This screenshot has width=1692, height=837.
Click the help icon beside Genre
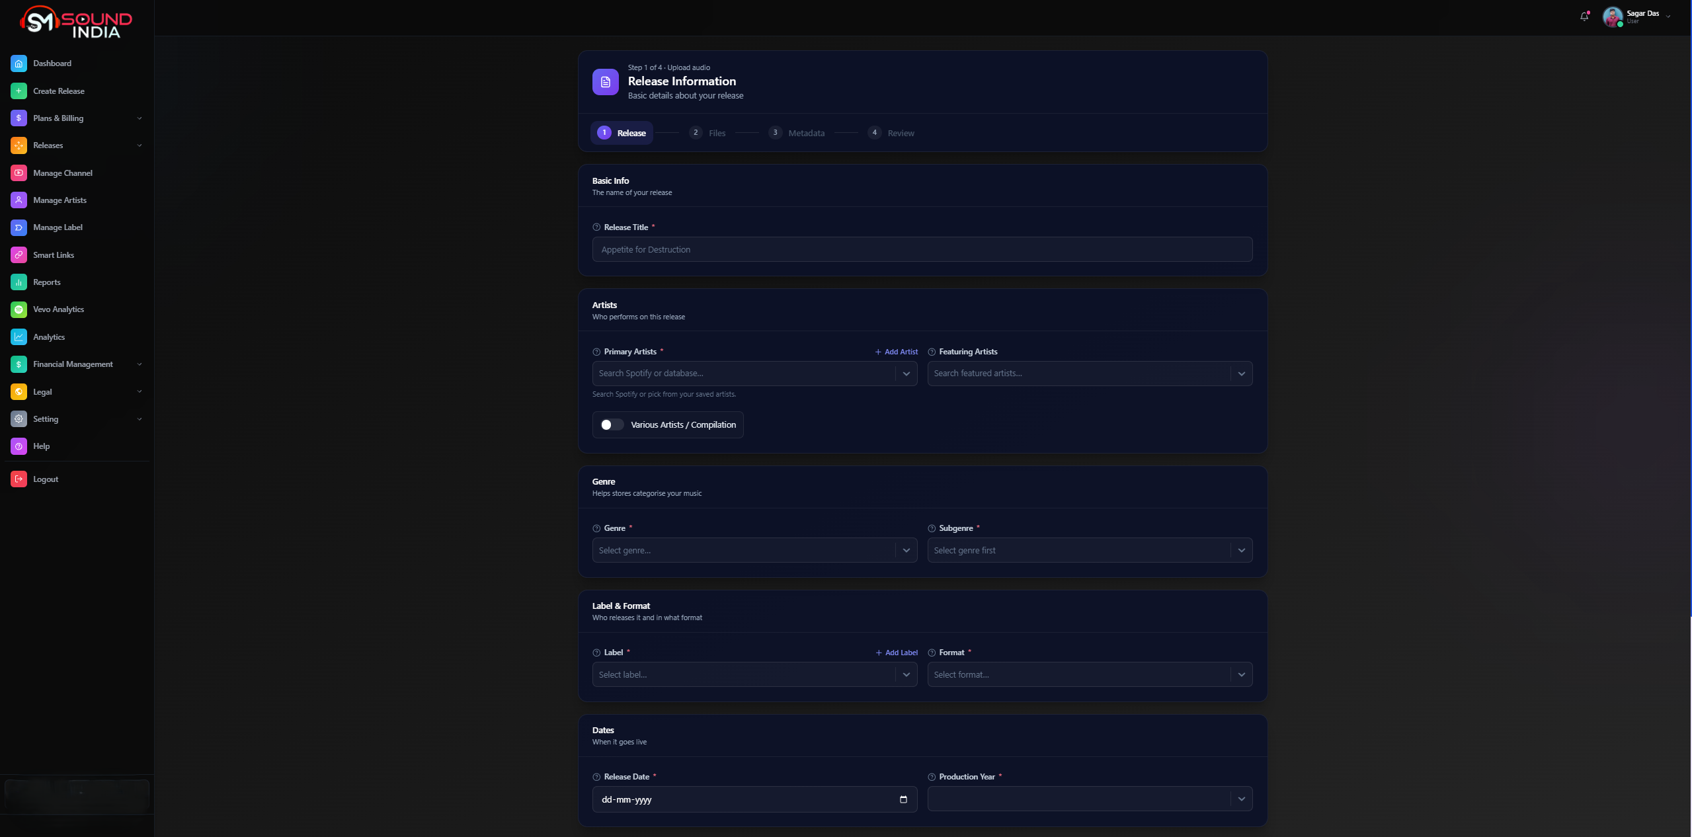coord(596,528)
